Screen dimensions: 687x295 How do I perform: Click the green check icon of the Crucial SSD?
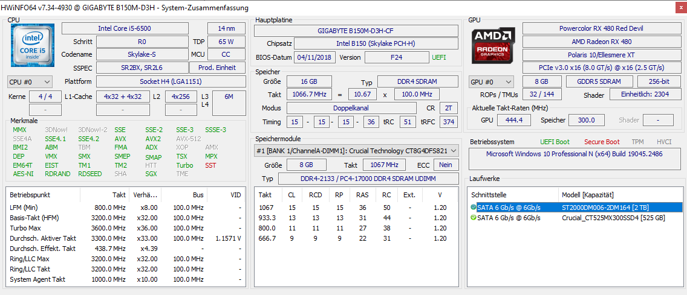coord(473,218)
